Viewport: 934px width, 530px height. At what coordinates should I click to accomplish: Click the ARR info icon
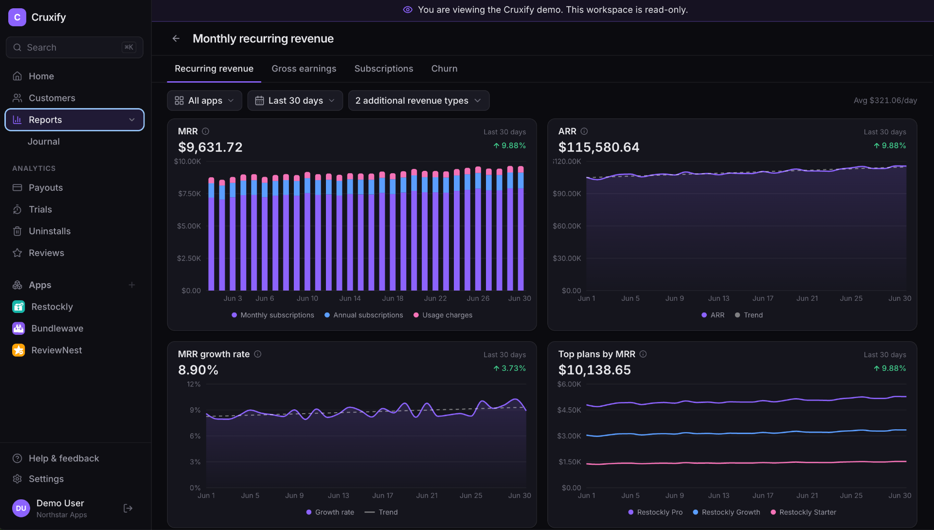pyautogui.click(x=584, y=131)
